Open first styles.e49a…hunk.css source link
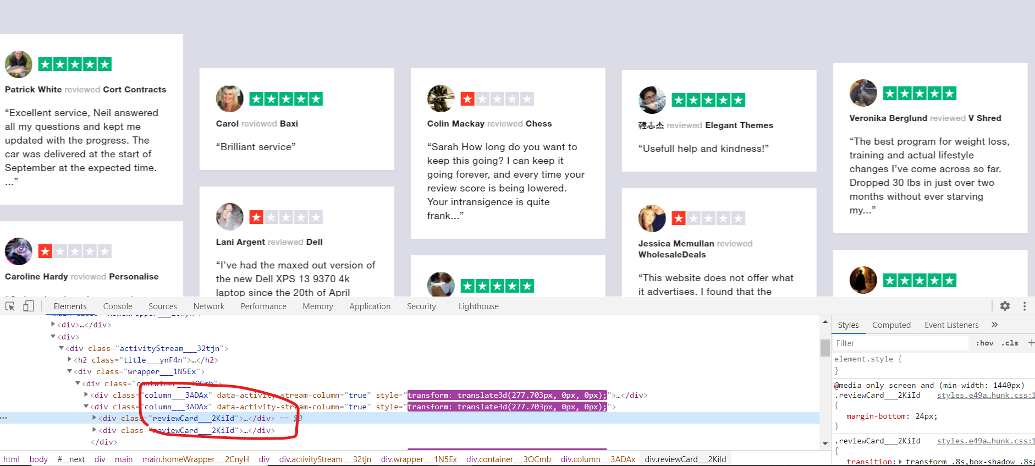 point(986,395)
